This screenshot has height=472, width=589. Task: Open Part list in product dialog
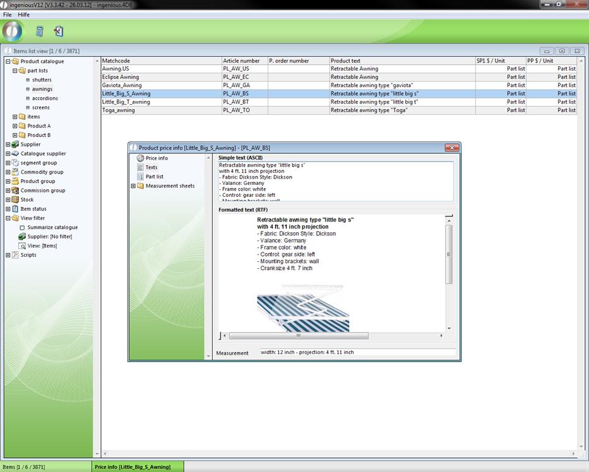tap(154, 177)
